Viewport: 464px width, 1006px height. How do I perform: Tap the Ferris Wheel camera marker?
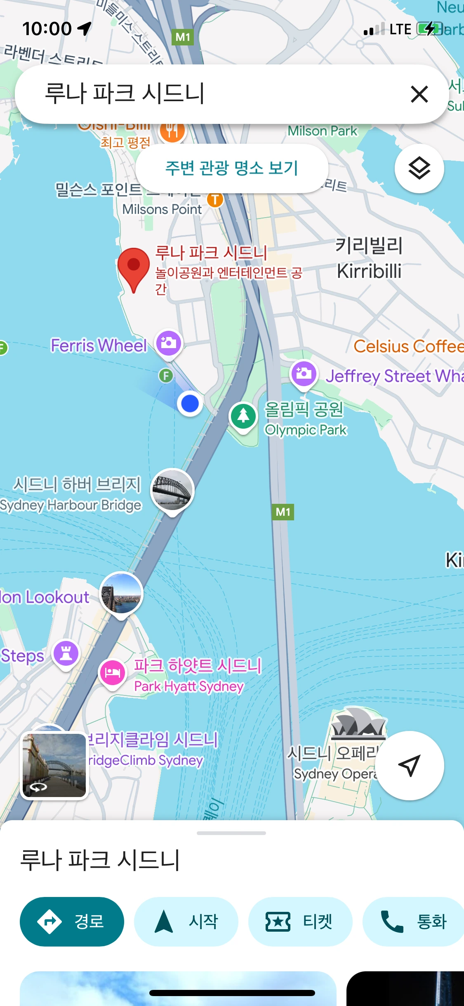click(x=169, y=344)
